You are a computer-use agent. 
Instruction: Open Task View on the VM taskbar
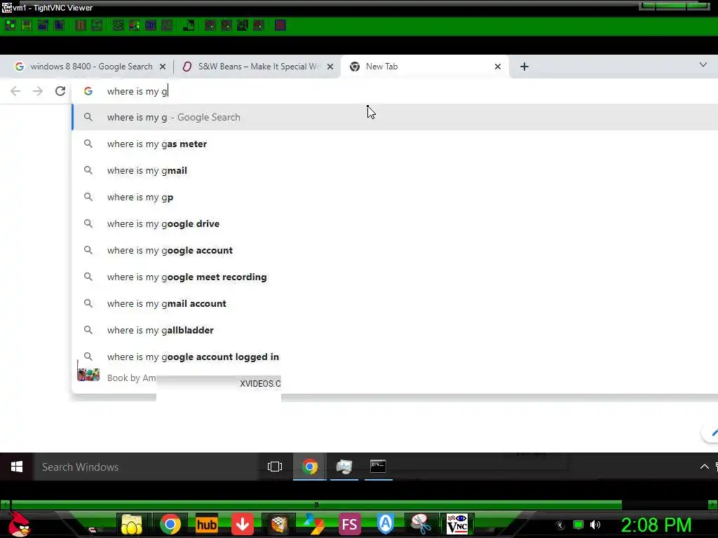click(x=275, y=467)
